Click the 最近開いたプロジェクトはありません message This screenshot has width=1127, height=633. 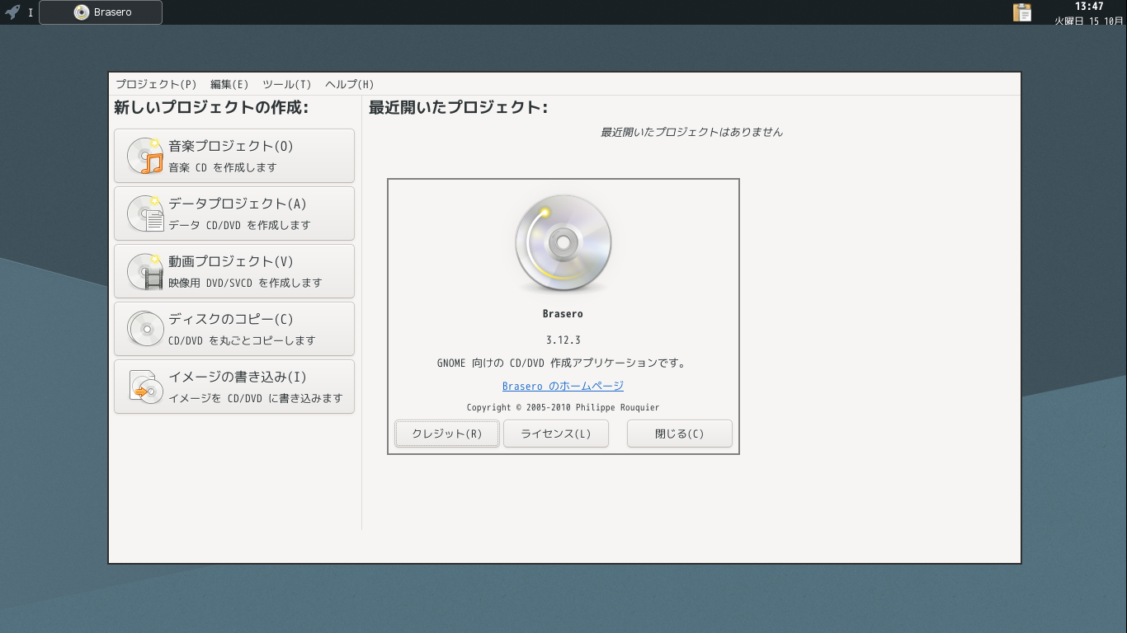691,132
